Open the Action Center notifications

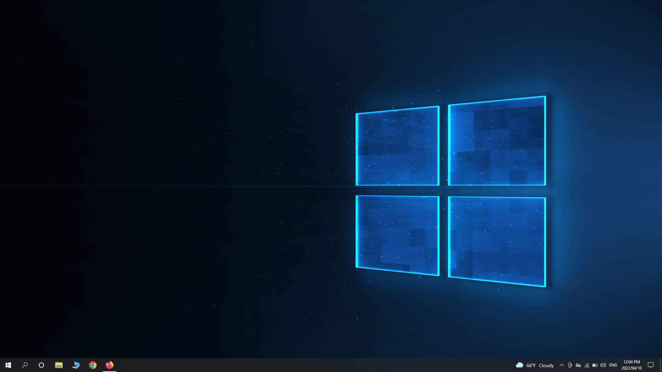coord(651,365)
